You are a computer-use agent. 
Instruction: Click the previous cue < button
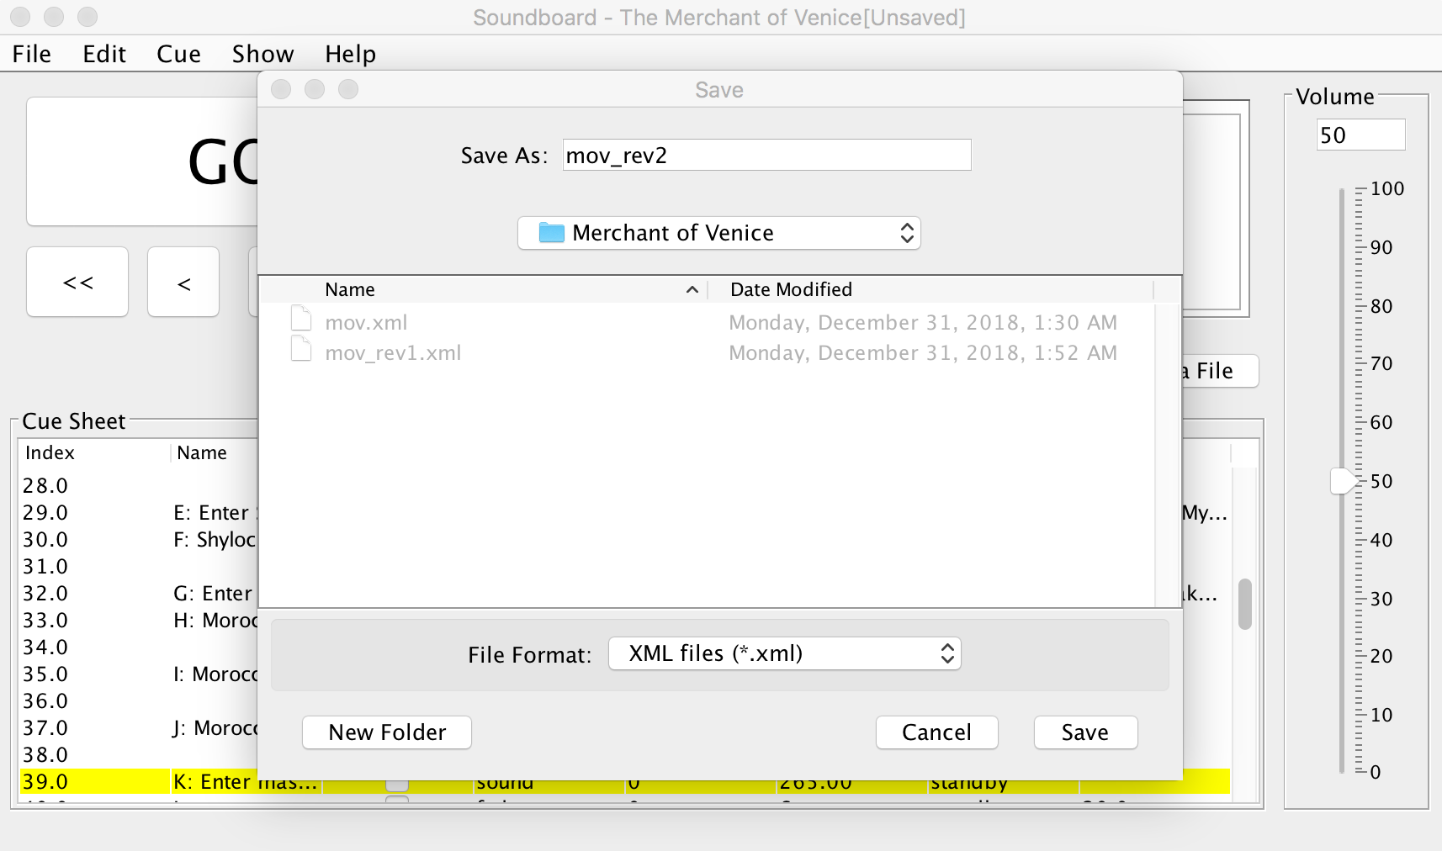coord(183,283)
